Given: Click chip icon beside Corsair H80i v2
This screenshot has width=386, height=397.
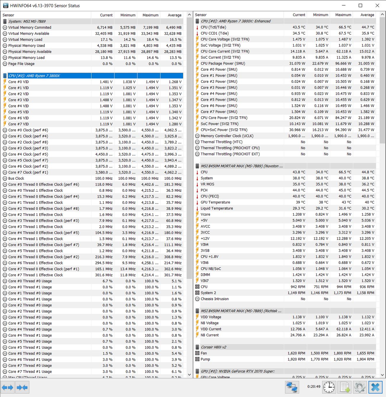Looking at the screenshot, I should pyautogui.click(x=197, y=347).
